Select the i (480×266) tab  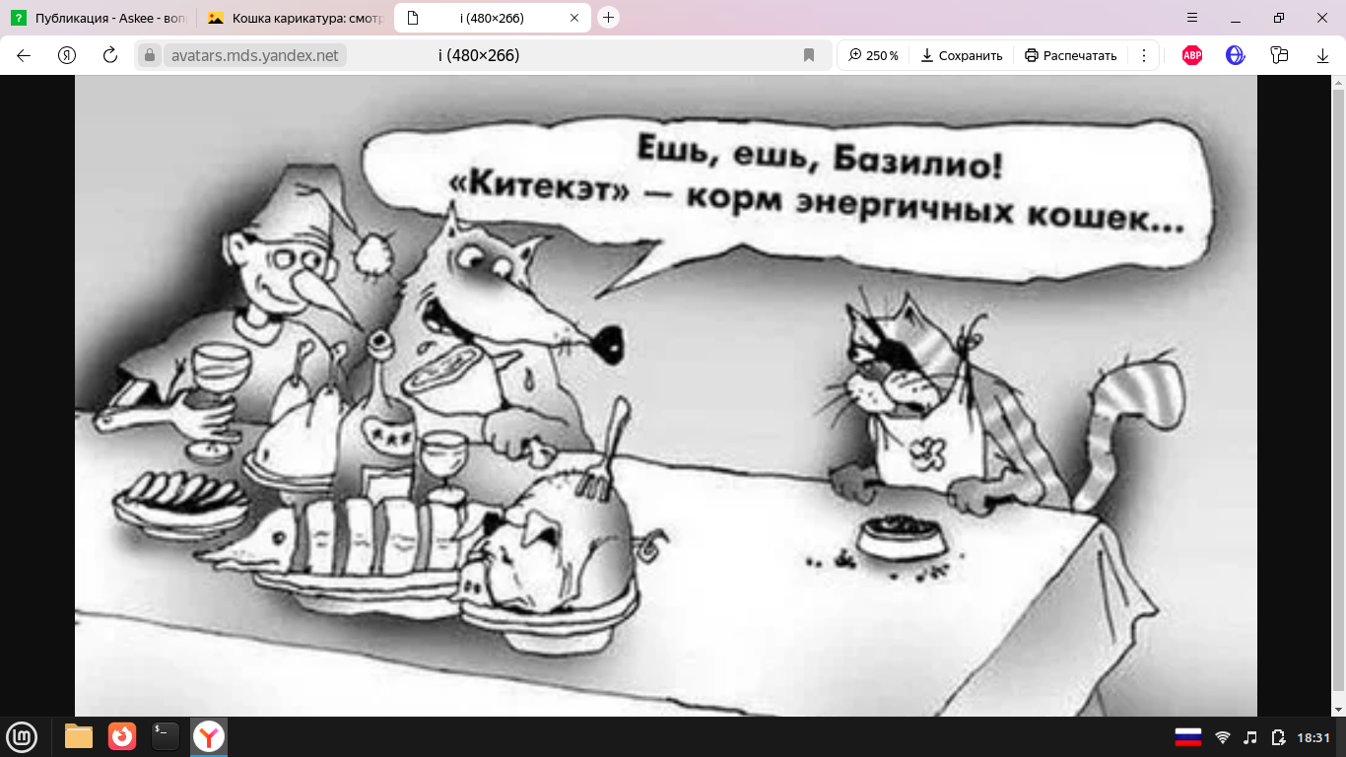tap(491, 18)
